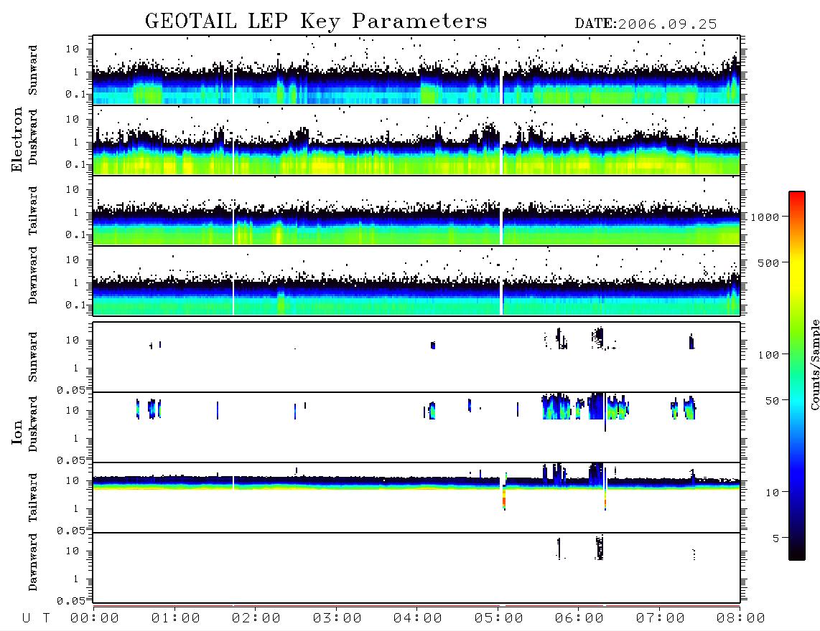The height and width of the screenshot is (631, 820).
Task: Click the 02:00 time tick label
Action: [256, 619]
